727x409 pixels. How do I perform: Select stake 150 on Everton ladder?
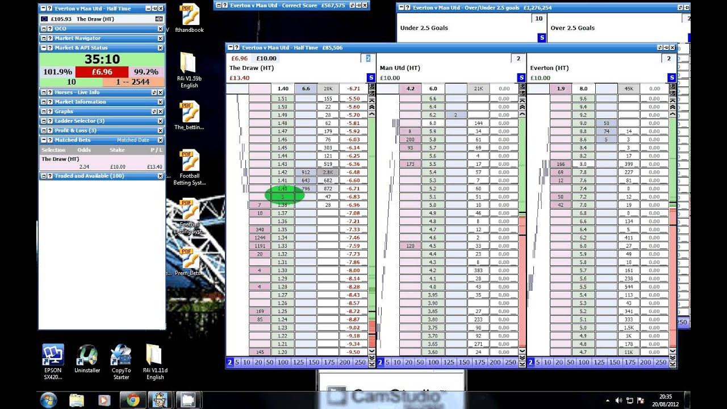(615, 362)
